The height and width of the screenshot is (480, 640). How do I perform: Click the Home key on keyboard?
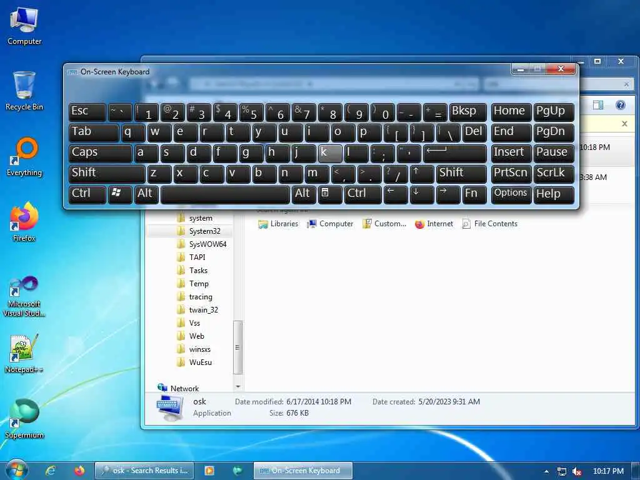(x=511, y=112)
